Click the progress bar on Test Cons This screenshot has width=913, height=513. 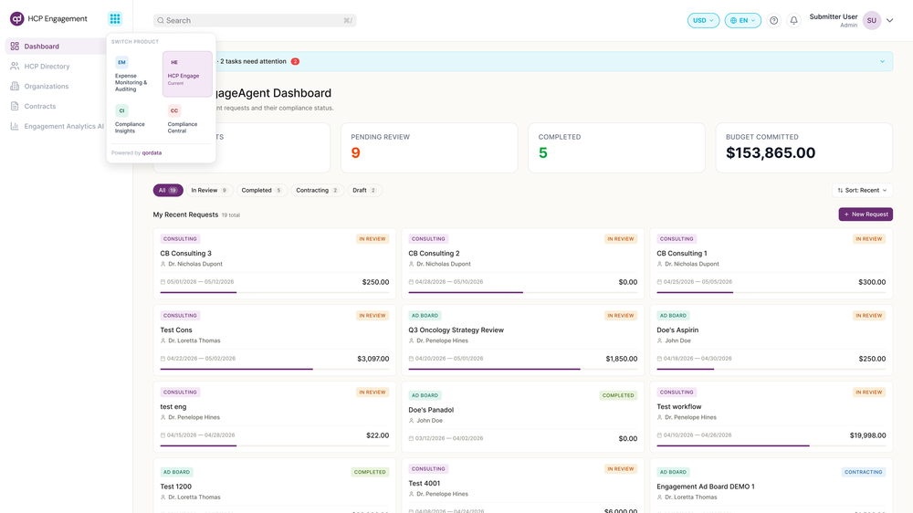274,369
